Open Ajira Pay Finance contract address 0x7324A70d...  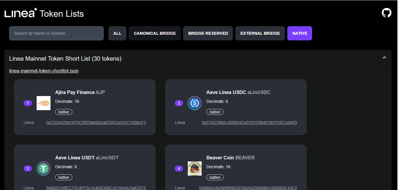[96, 122]
